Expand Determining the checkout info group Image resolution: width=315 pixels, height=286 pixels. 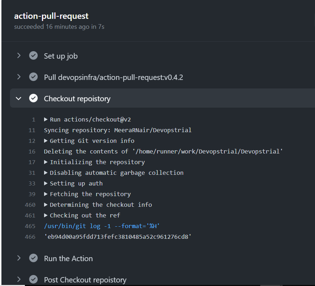(x=46, y=205)
